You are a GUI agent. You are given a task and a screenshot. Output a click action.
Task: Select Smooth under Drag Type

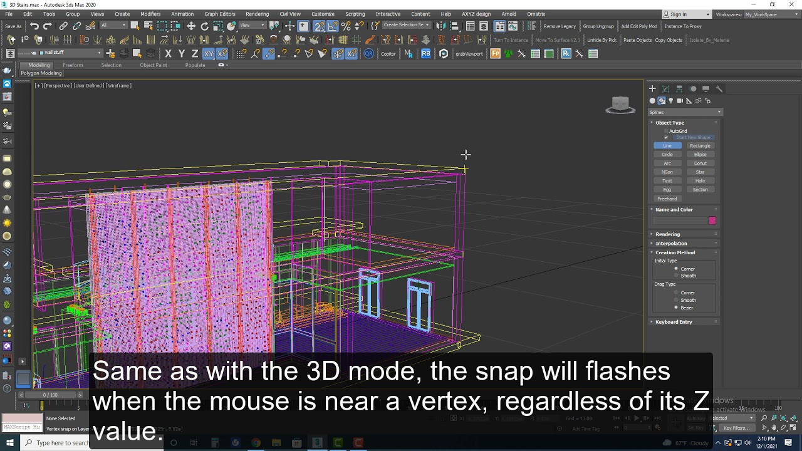tap(676, 300)
